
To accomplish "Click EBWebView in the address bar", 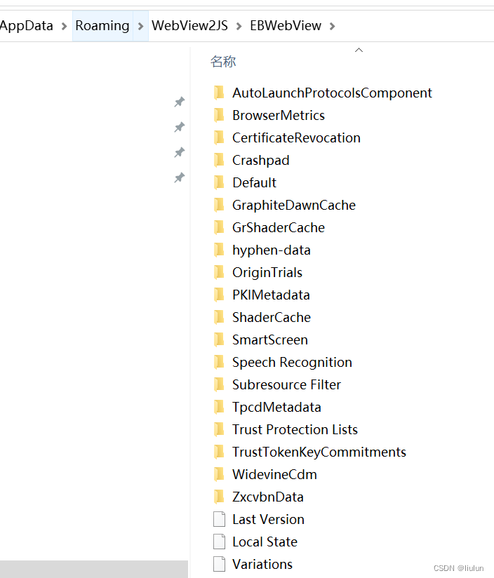I will [286, 26].
